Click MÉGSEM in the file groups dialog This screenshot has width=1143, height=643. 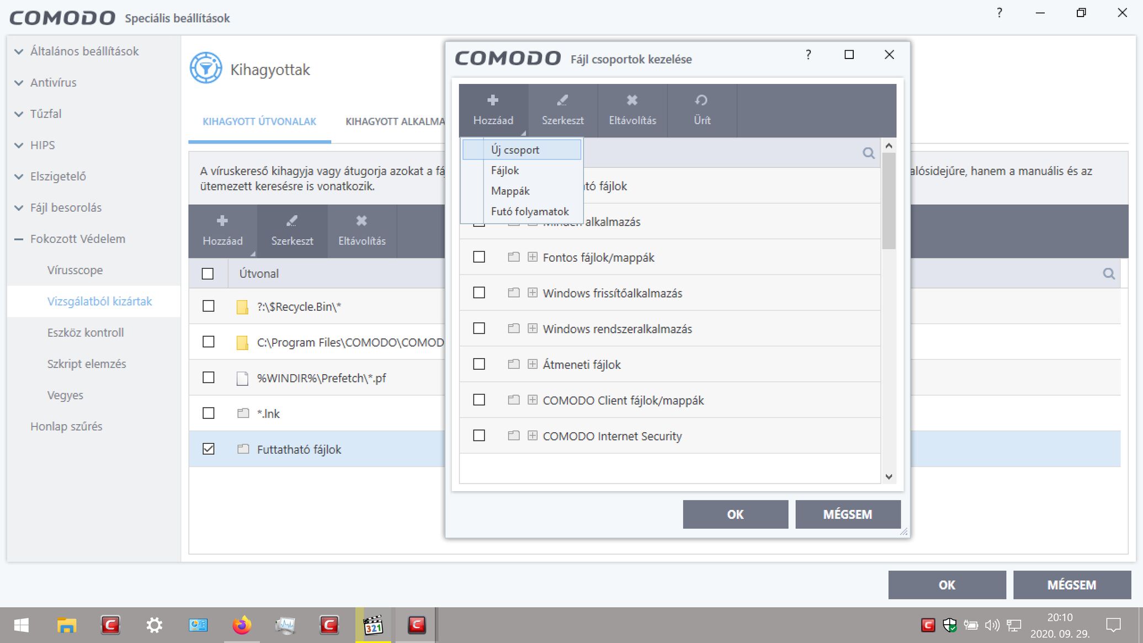click(x=848, y=514)
